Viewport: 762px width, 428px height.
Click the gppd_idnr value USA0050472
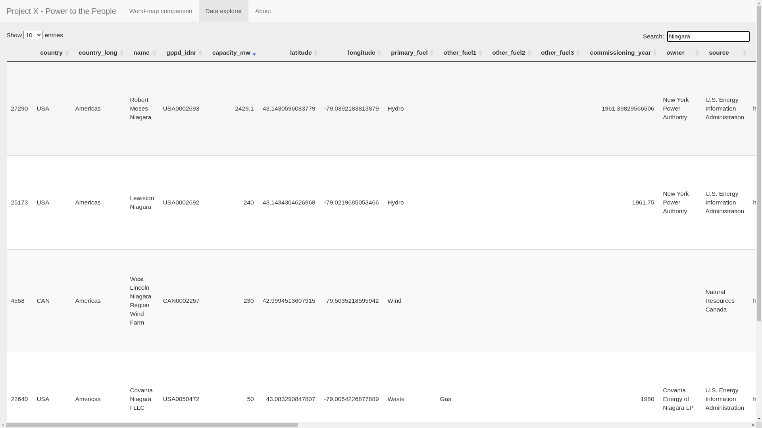pyautogui.click(x=181, y=399)
